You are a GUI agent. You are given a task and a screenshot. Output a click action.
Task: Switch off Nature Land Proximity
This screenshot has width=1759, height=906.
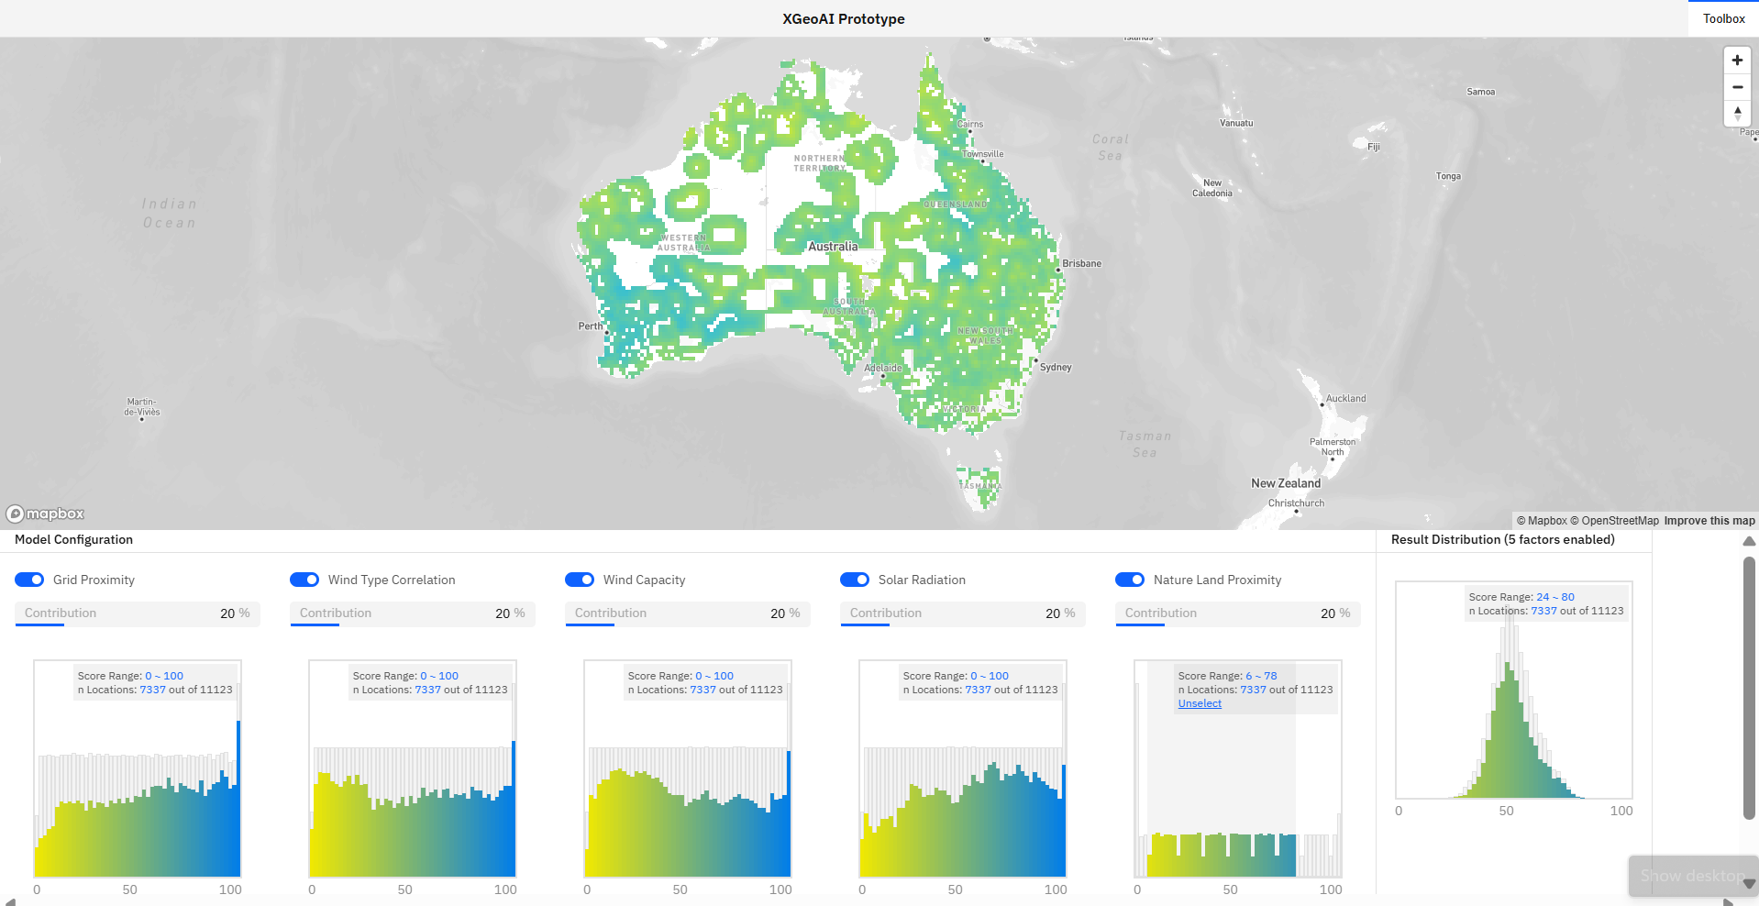click(x=1130, y=580)
